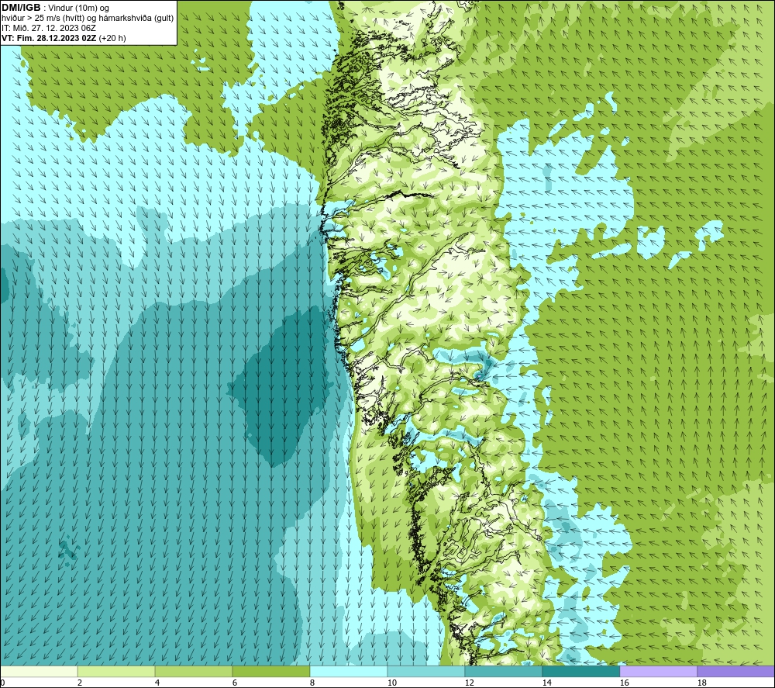Viewport: 775px width, 688px height.
Task: Click the legend scale label '18'
Action: [x=701, y=683]
